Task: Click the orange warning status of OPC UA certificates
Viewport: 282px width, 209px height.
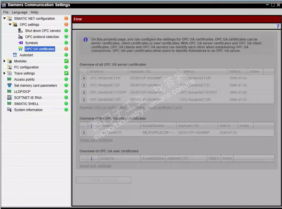Action: tap(66, 49)
